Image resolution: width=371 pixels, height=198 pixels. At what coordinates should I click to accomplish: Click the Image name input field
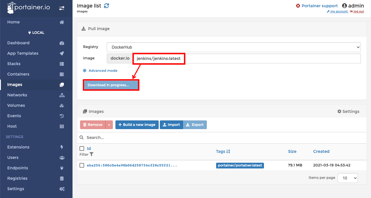(247, 58)
